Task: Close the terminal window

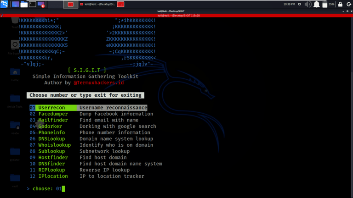Action: tap(351, 11)
